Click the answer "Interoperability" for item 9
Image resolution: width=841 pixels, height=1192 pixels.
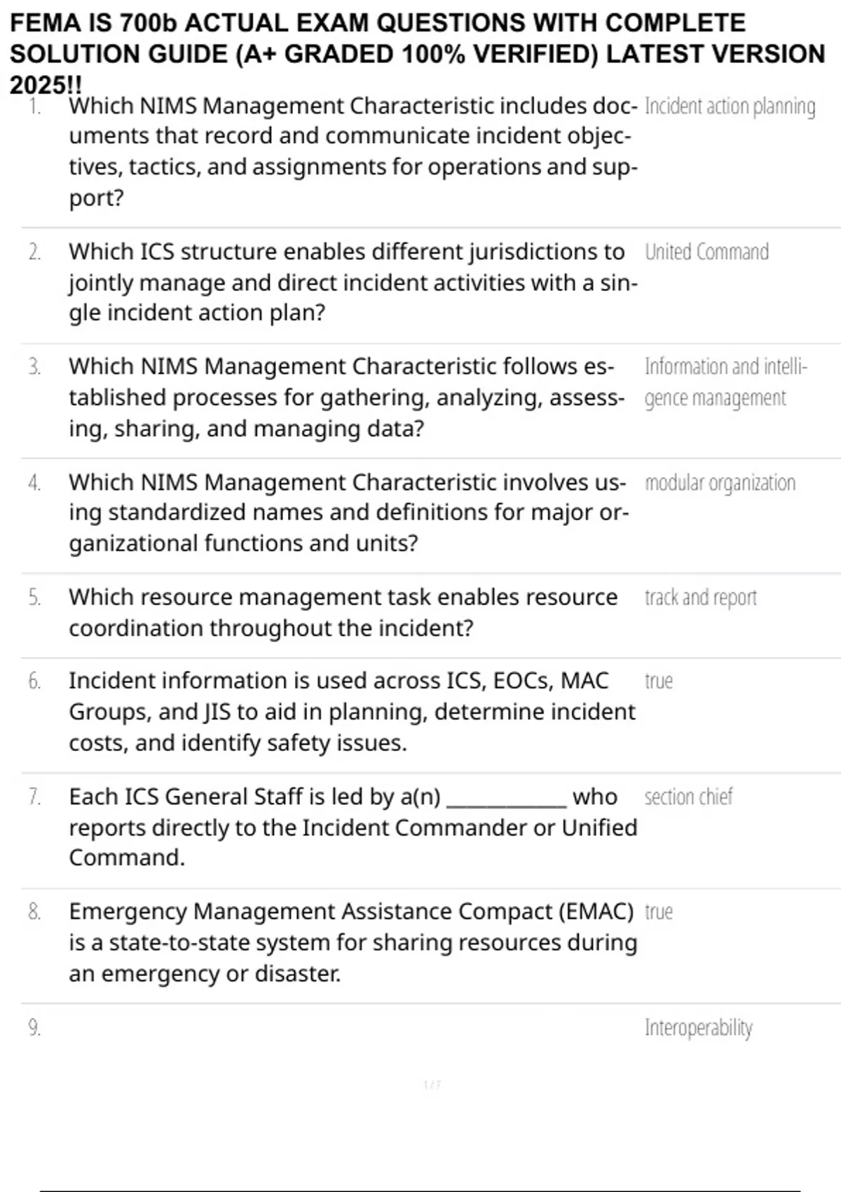(698, 1028)
